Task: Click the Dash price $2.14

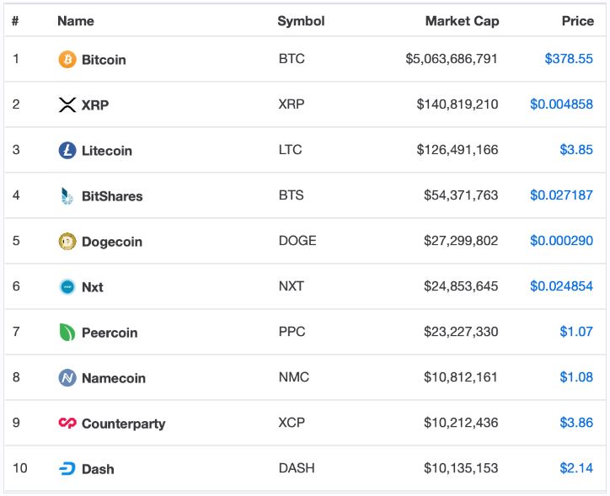Action: [x=576, y=469]
